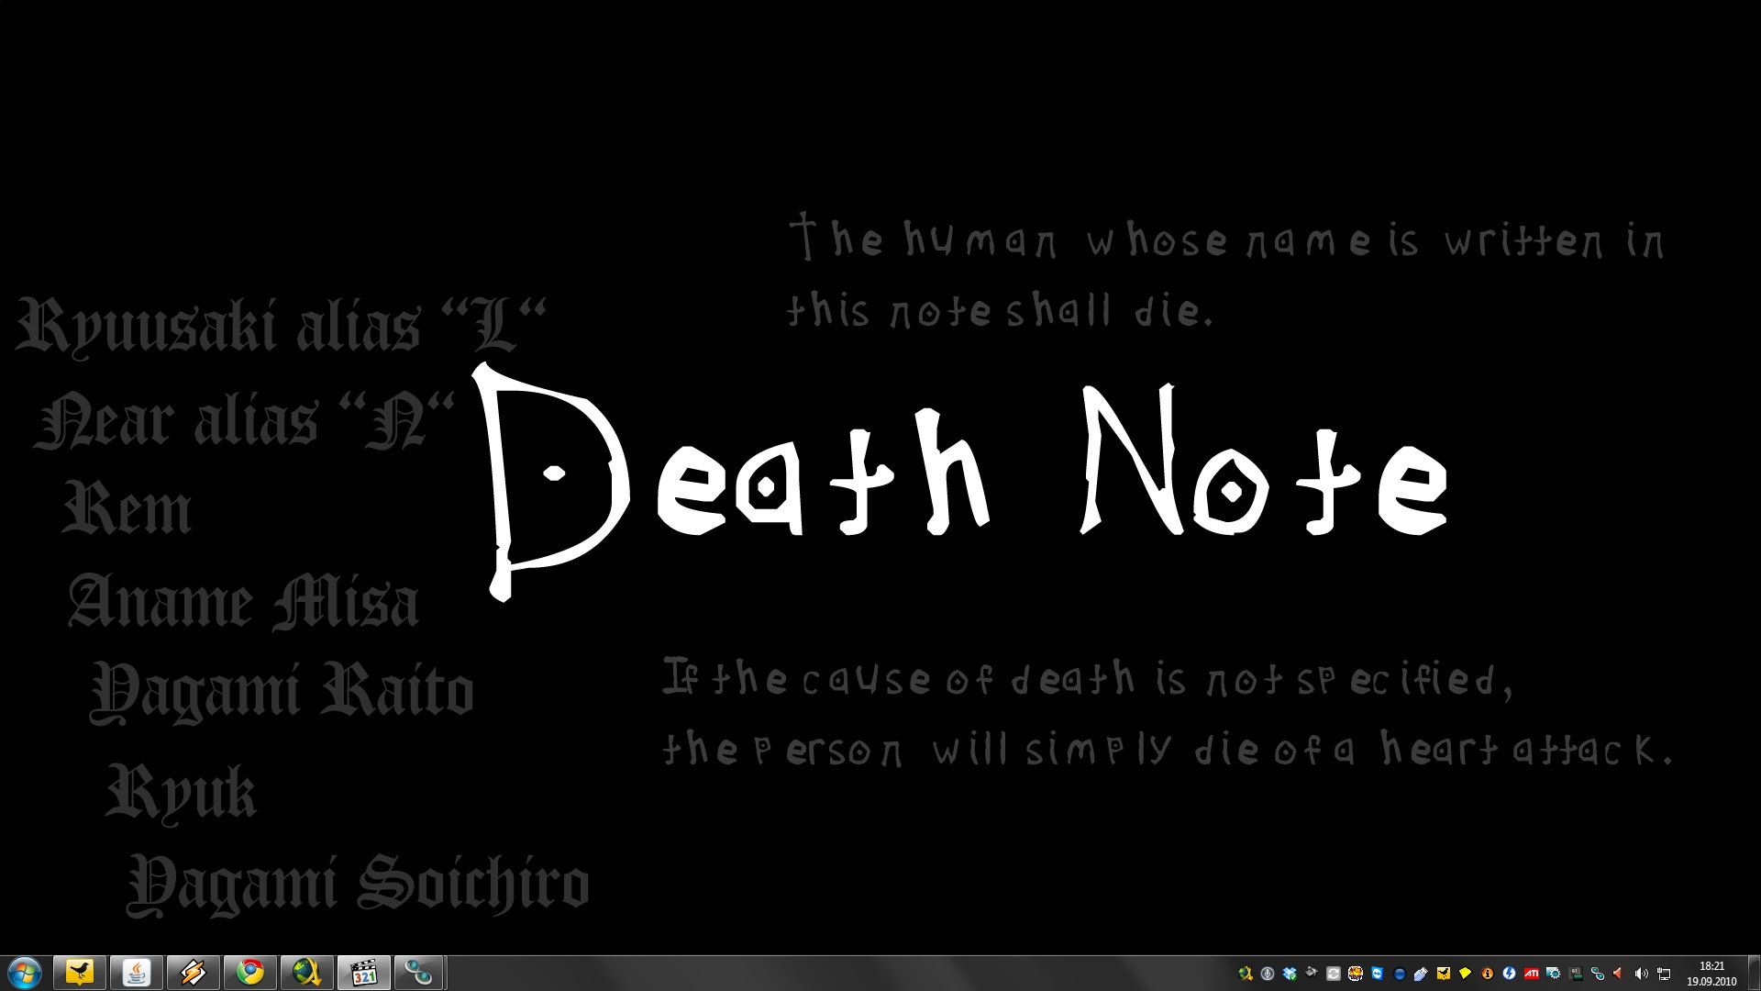Viewport: 1761px width, 991px height.
Task: Click the microphone tray icon
Action: [1268, 974]
